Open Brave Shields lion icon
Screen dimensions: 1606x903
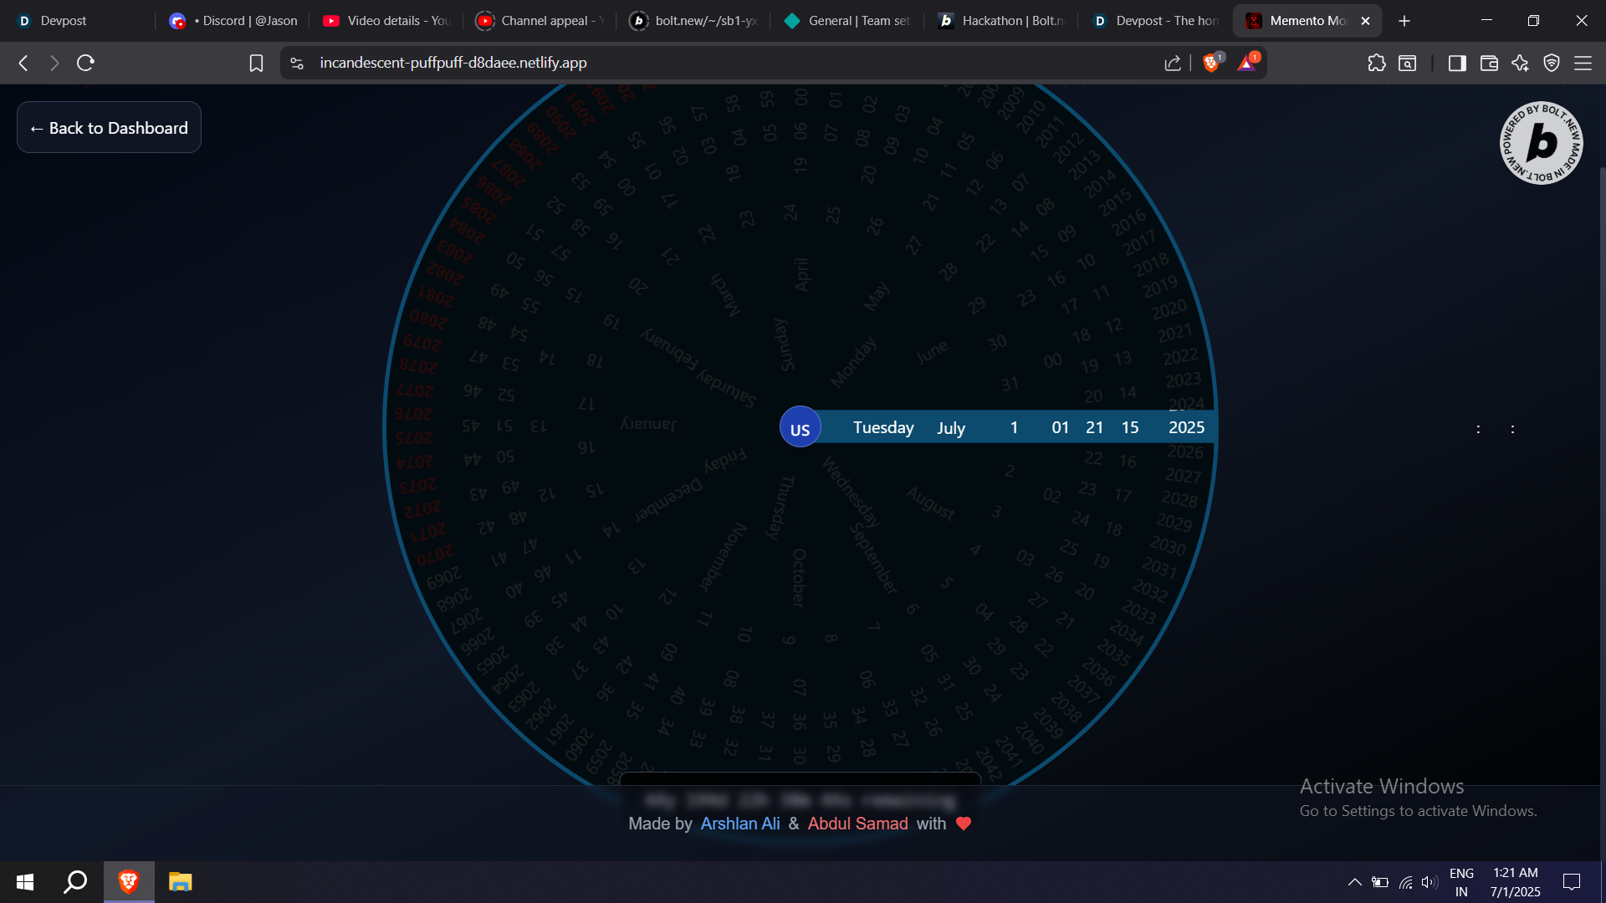point(1210,63)
